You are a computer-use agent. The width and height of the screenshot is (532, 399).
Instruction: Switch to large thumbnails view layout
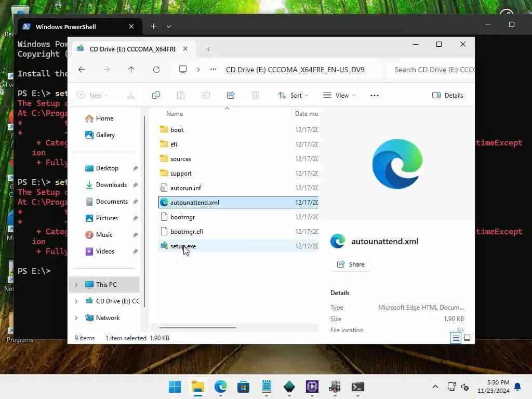coord(467,338)
